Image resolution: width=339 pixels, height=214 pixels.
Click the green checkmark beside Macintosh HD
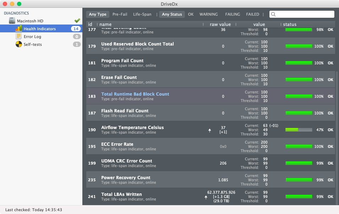coord(77,21)
